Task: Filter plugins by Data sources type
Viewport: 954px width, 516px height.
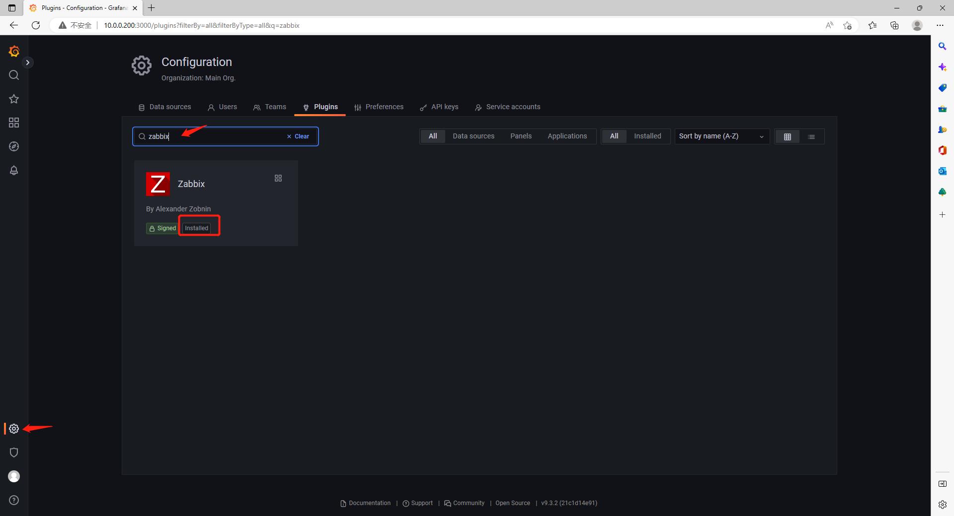Action: tap(474, 136)
